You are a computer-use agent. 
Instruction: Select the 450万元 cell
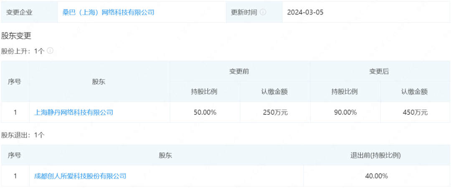[415, 112]
